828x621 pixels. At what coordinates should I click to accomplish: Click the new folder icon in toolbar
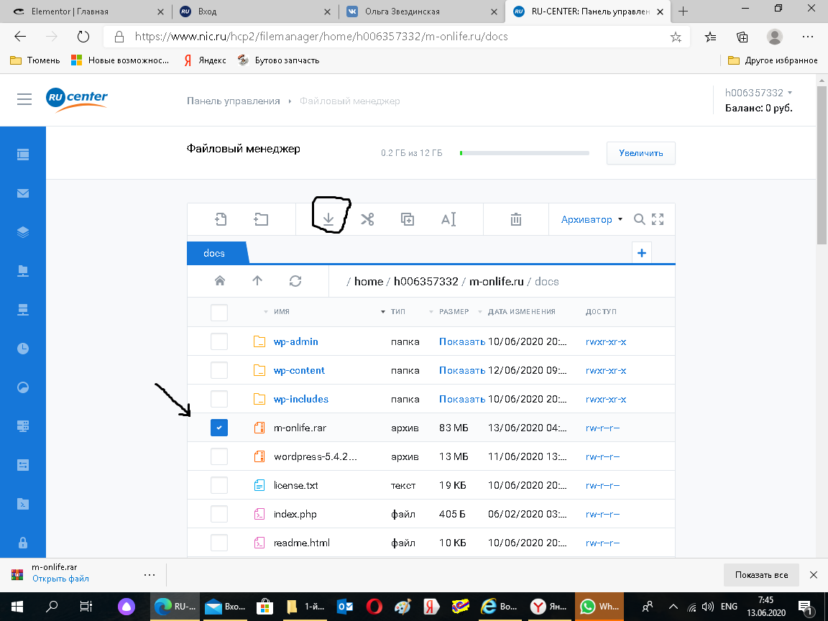261,219
